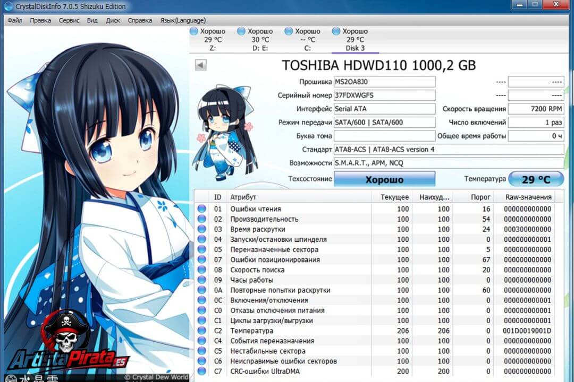The image size is (574, 382).
Task: Click status orb for Ошибки позиционирования row
Action: 202,259
